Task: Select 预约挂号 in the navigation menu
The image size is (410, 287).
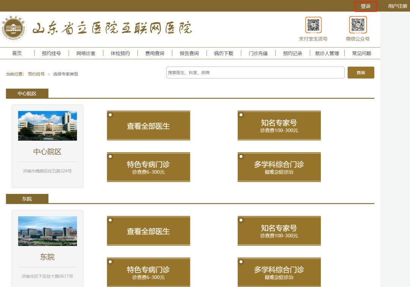Action: coord(51,53)
